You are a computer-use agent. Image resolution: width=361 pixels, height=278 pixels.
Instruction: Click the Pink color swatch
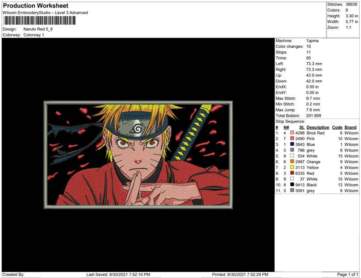292,138
